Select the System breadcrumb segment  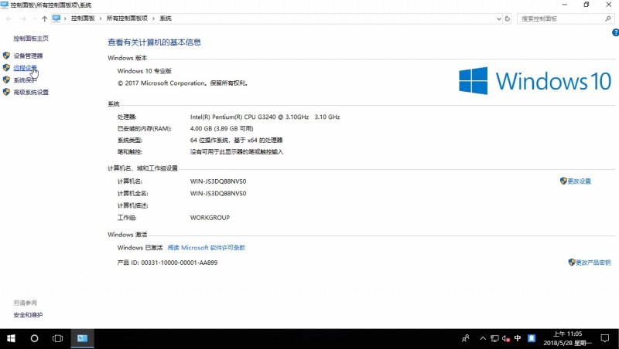(166, 19)
